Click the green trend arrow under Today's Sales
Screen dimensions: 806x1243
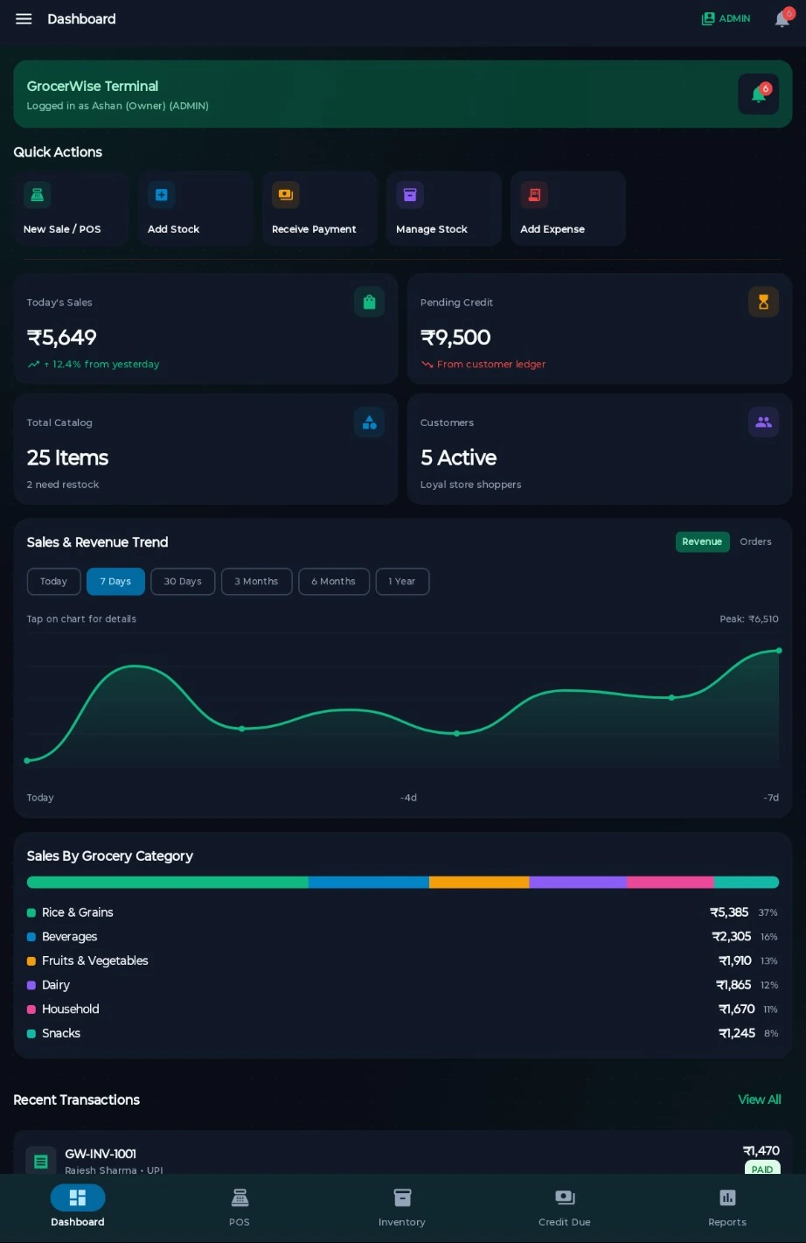33,365
